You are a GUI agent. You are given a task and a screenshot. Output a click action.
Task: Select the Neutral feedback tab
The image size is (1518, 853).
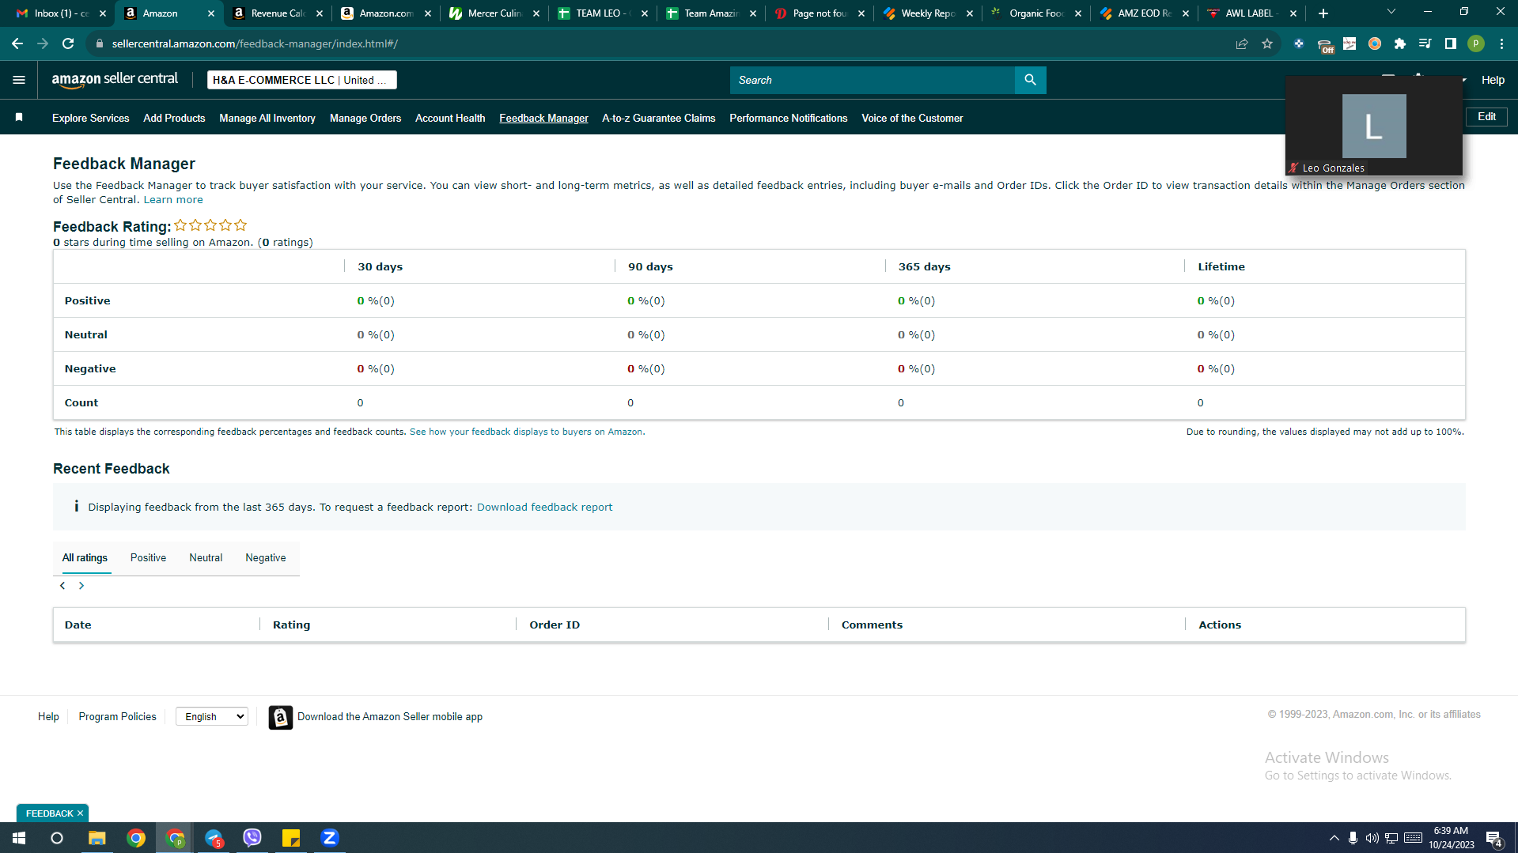(x=206, y=558)
